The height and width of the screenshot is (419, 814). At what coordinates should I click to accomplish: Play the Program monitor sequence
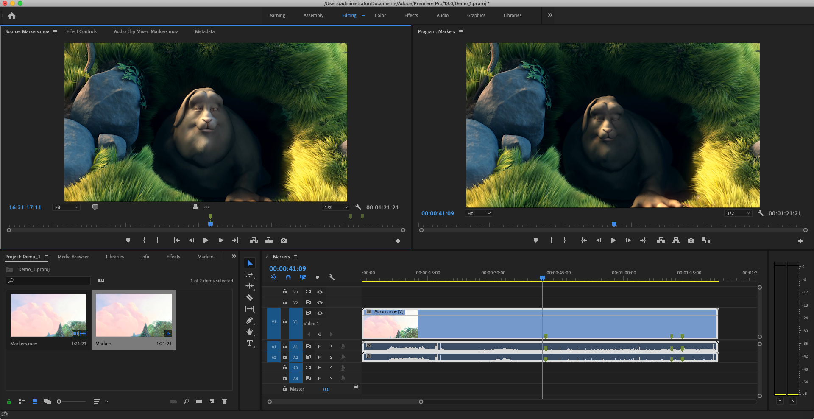(x=613, y=240)
